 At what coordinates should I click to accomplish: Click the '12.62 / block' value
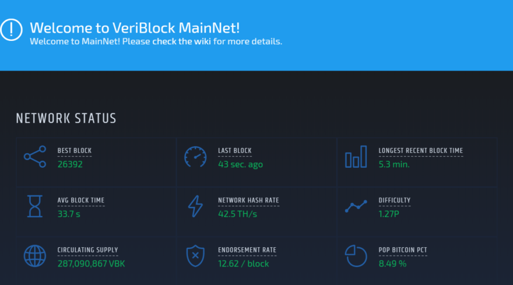(x=244, y=264)
